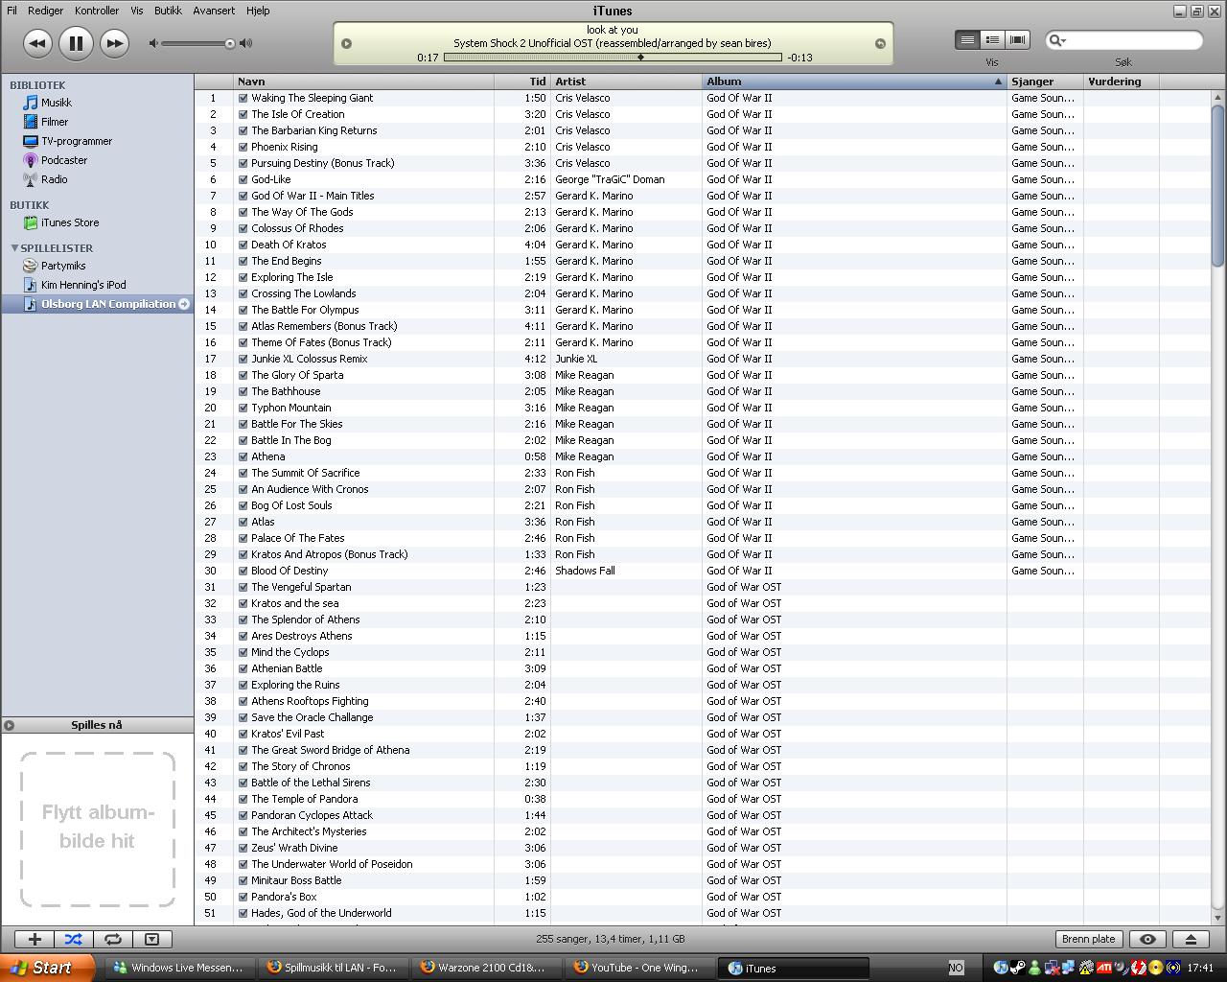Click the jump-to-current-song arrow in the display
This screenshot has width=1227, height=982.
[x=880, y=43]
